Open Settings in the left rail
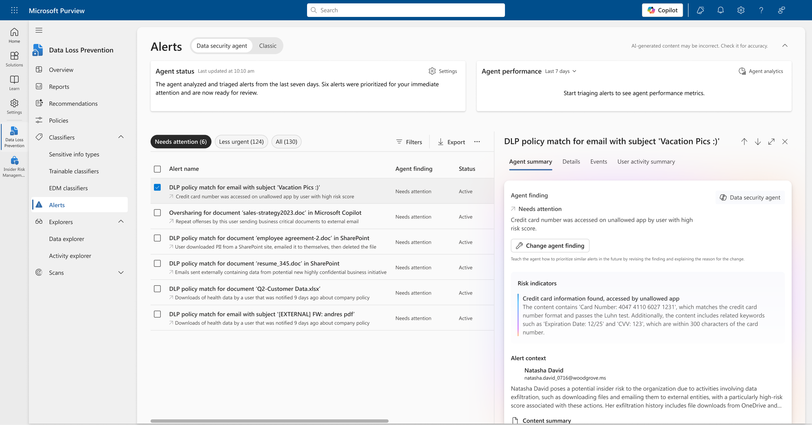The width and height of the screenshot is (812, 425). [14, 107]
